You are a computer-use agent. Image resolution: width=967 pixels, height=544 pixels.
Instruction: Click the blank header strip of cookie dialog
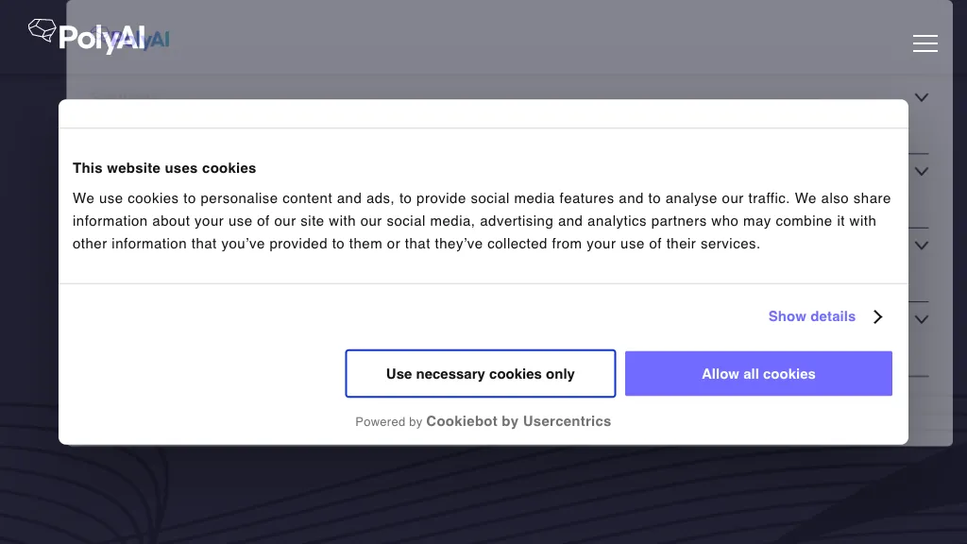pos(483,113)
